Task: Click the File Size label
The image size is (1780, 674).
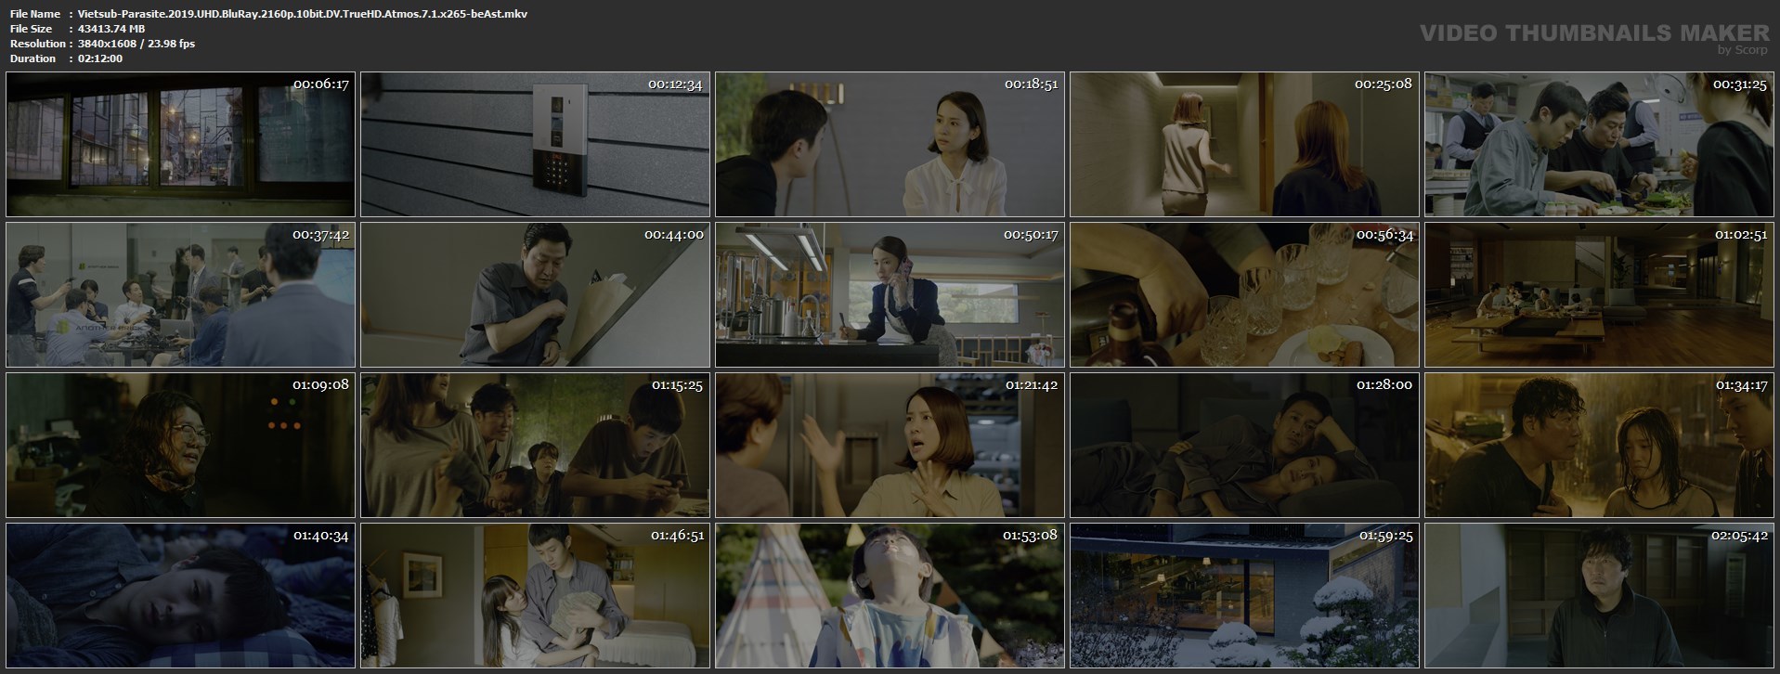Action: [31, 29]
